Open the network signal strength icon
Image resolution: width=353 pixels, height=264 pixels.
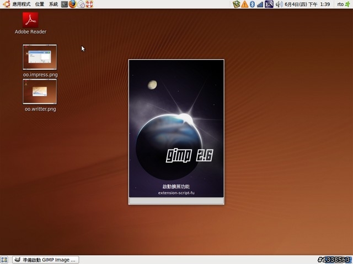[x=260, y=4]
